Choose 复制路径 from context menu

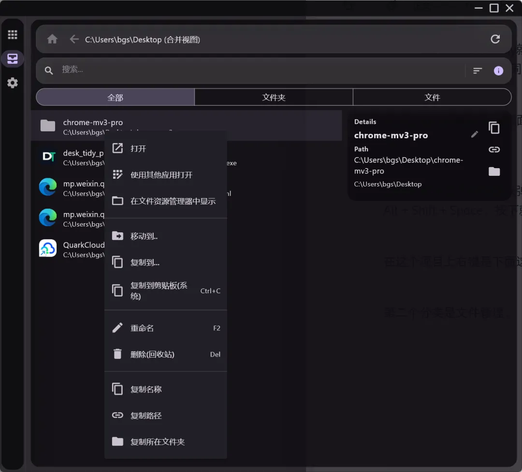[x=166, y=415]
